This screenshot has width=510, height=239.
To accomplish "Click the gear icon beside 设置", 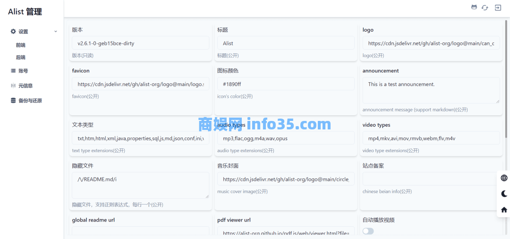I will pyautogui.click(x=13, y=32).
